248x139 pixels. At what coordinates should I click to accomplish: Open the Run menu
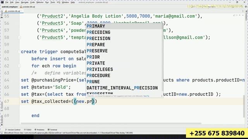[x=47, y=2]
